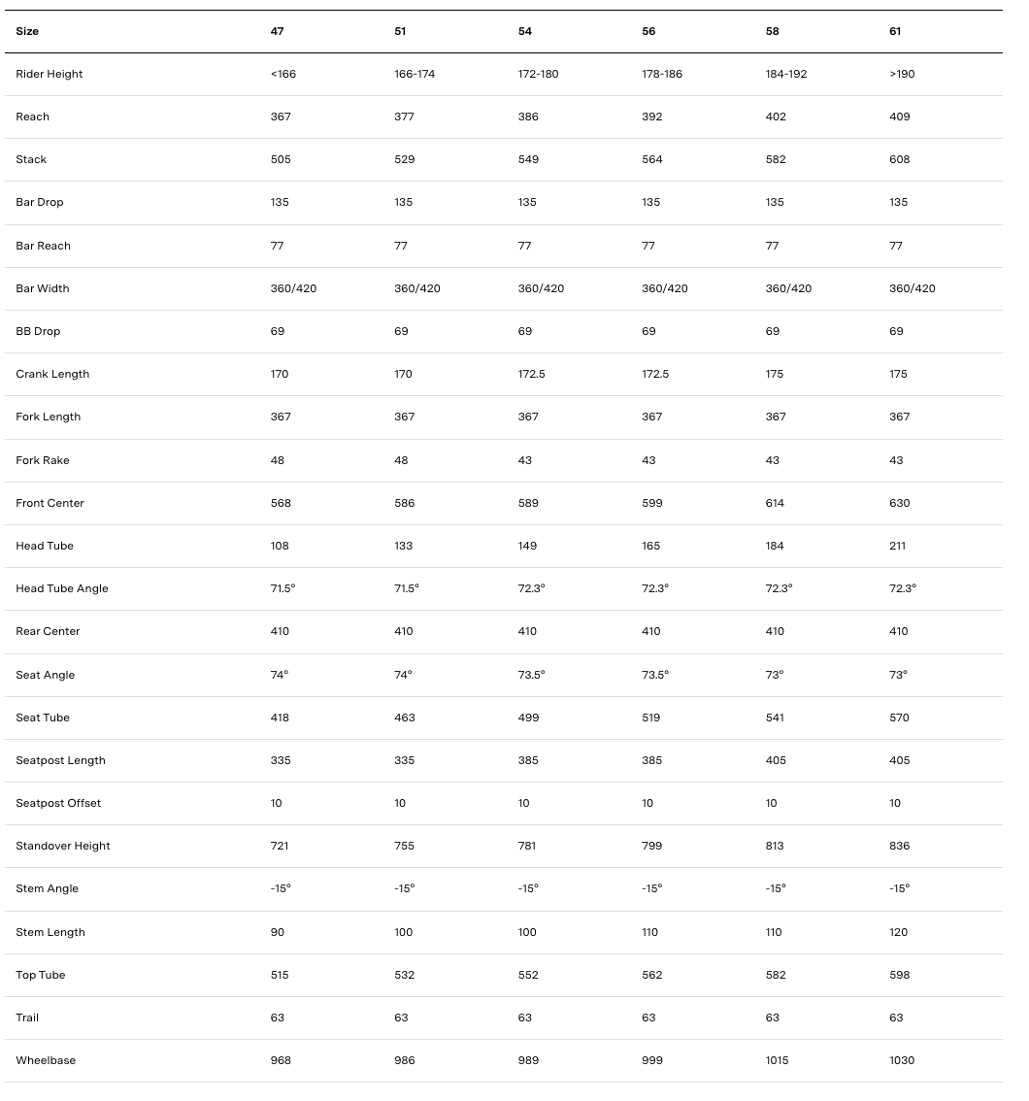Click the Seatpost Offset row label

[x=58, y=803]
